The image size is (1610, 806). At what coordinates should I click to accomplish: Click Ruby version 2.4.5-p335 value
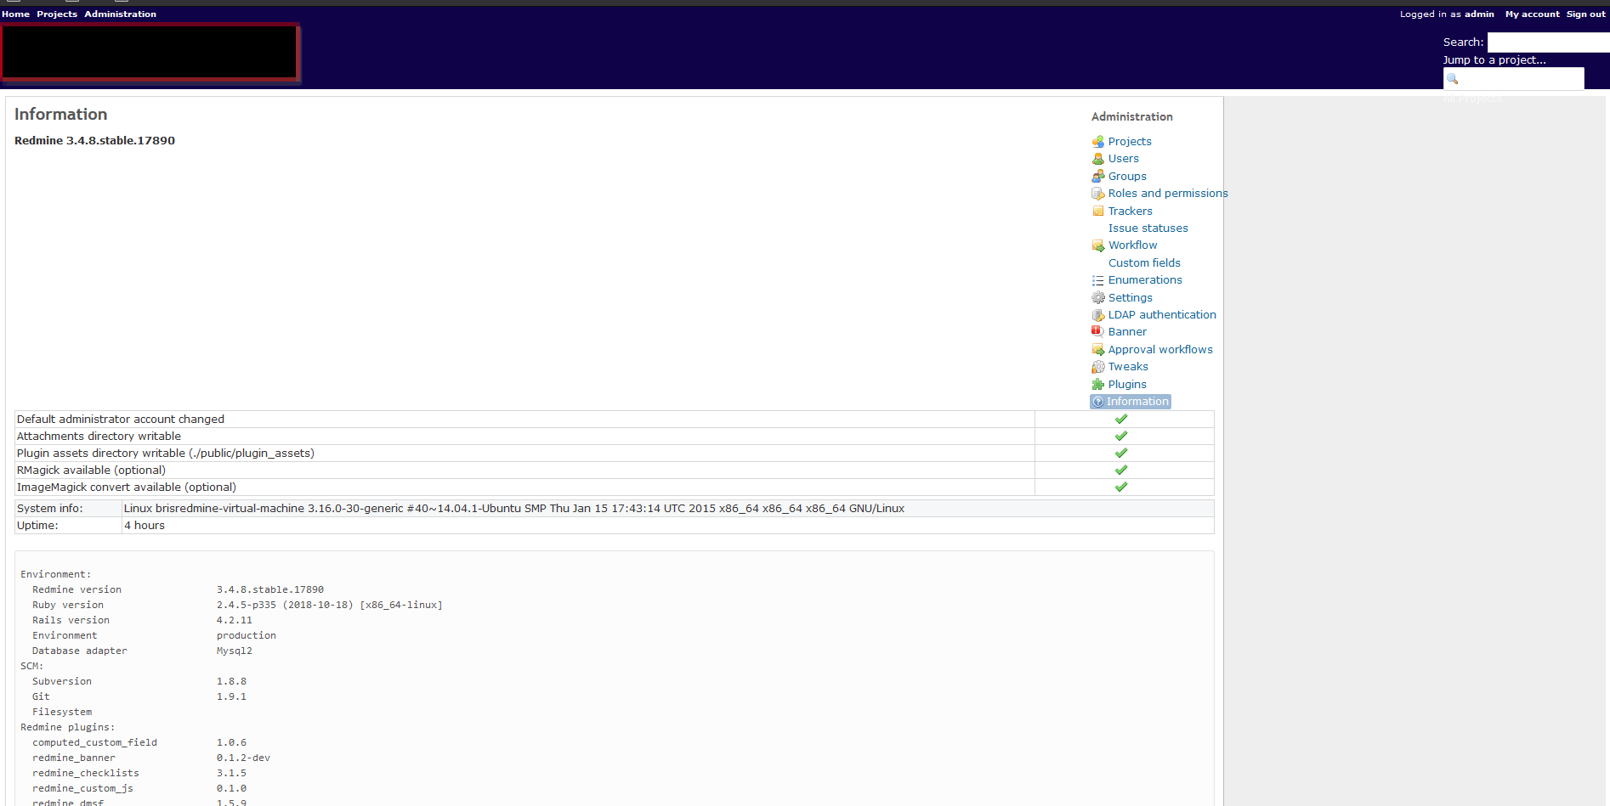(330, 606)
